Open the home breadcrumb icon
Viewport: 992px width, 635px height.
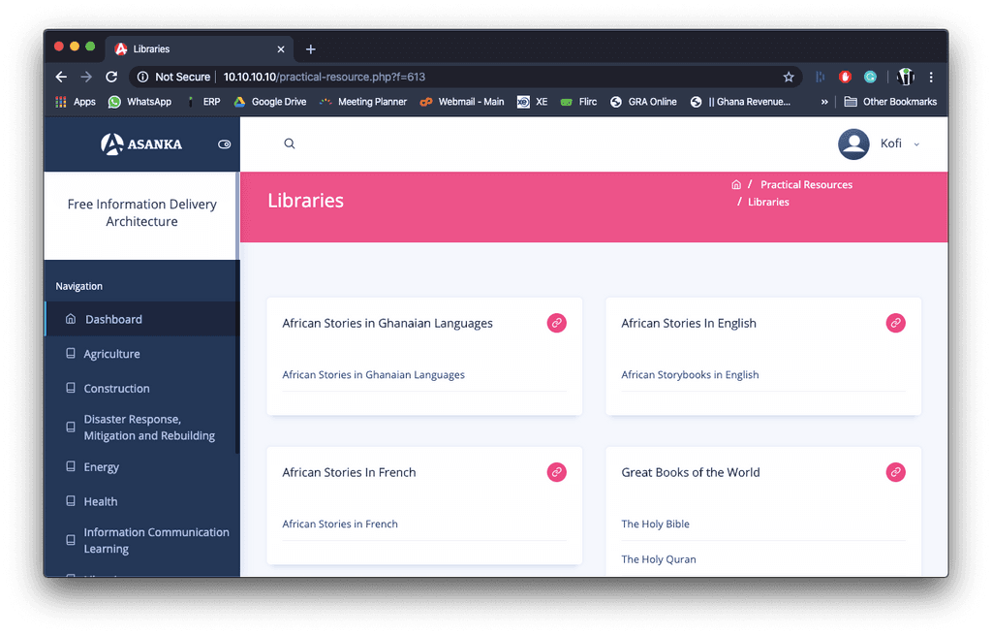736,185
